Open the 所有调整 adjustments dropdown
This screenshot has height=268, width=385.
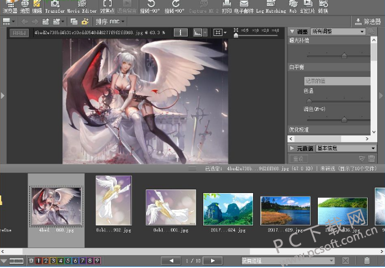(x=338, y=31)
